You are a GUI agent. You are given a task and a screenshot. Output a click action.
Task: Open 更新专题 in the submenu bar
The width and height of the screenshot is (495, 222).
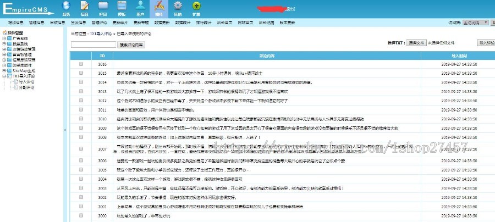click(141, 23)
